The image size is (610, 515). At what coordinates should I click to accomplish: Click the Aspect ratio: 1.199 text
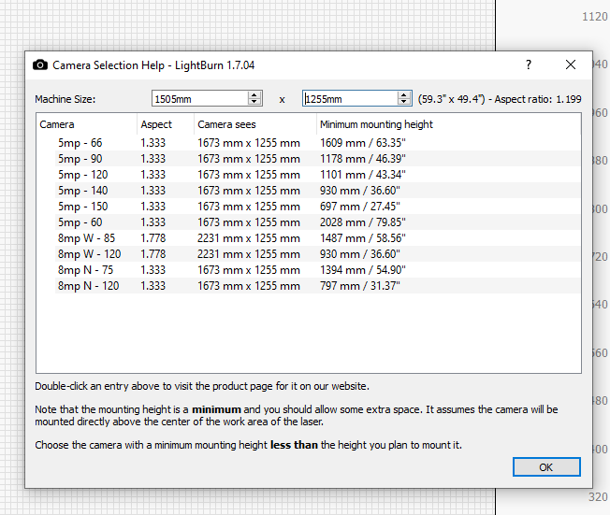click(538, 99)
